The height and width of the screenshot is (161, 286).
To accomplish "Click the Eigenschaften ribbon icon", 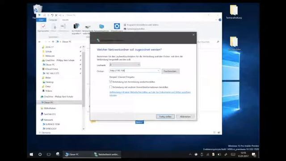I will click(43, 28).
